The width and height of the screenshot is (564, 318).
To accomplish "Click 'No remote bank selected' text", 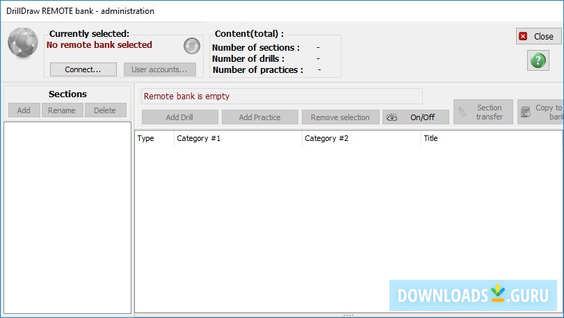I will 99,45.
